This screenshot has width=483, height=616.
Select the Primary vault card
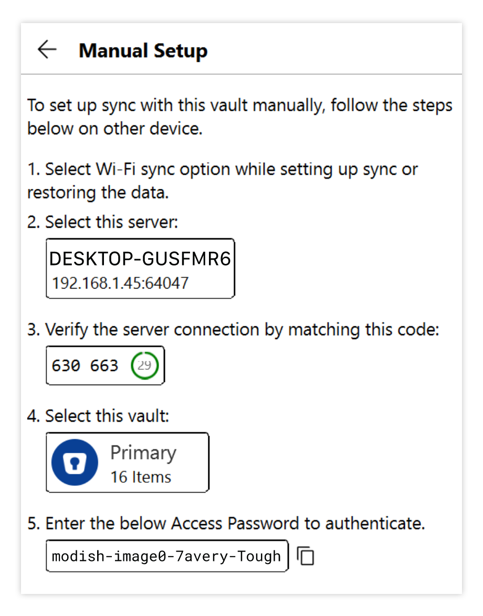(127, 462)
